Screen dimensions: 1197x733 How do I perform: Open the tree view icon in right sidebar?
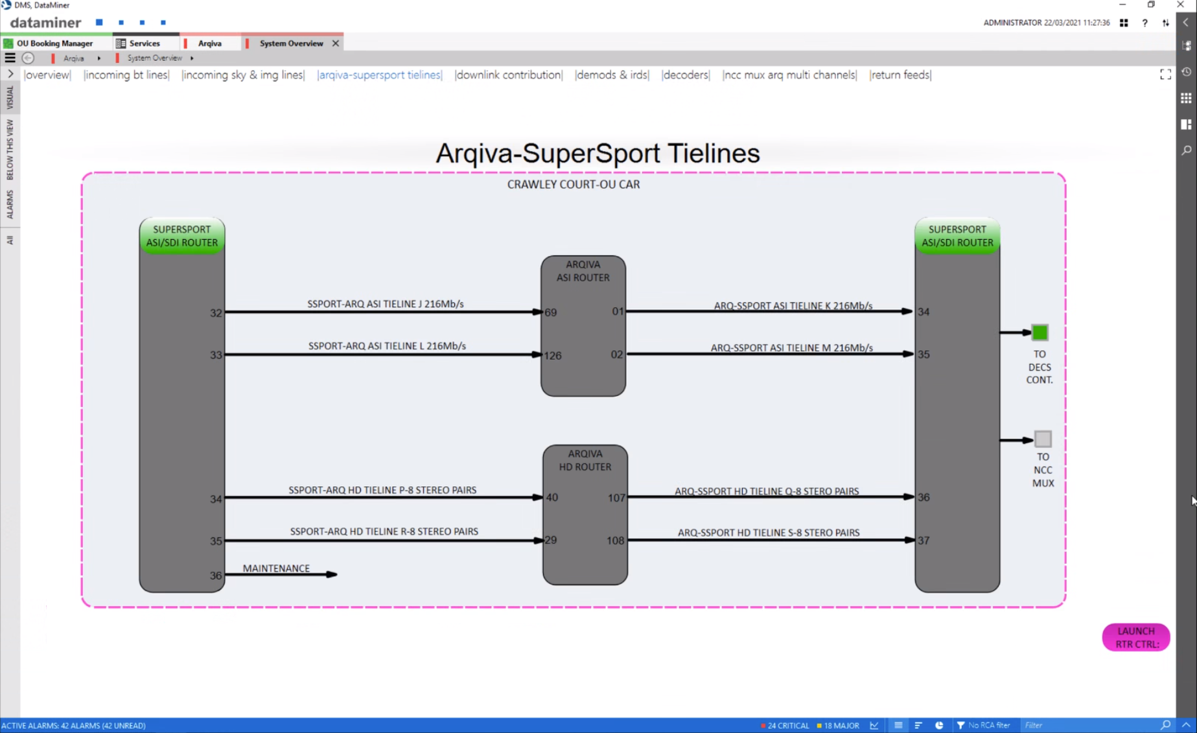[x=1186, y=46]
